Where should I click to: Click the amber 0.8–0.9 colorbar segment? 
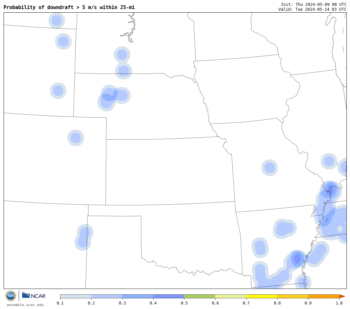pos(293,296)
